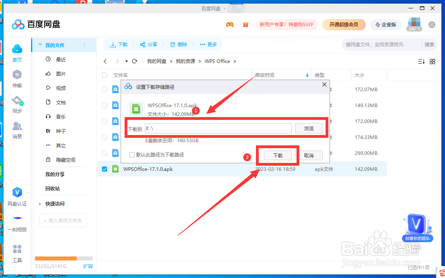Toggle select-all checkbox in header
Screen dimensions: 445x278
pyautogui.click(x=104, y=75)
